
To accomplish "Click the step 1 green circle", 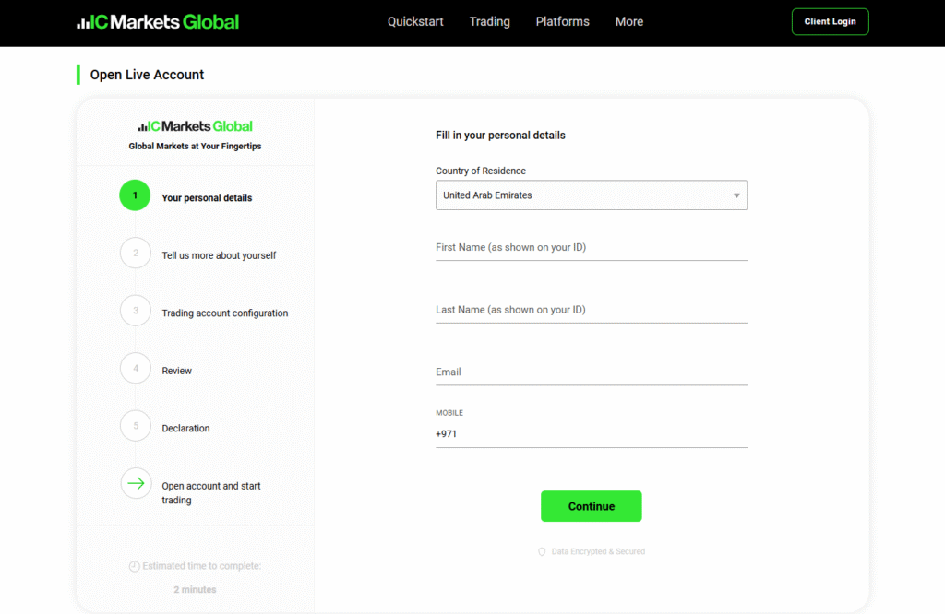I will click(x=135, y=195).
